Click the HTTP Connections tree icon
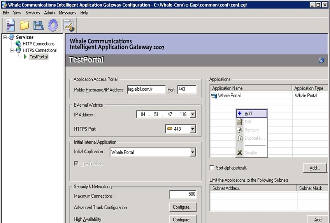The height and width of the screenshot is (223, 330). [18, 44]
